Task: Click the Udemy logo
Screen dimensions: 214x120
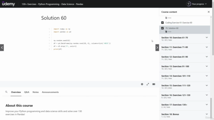Action: click(8, 4)
